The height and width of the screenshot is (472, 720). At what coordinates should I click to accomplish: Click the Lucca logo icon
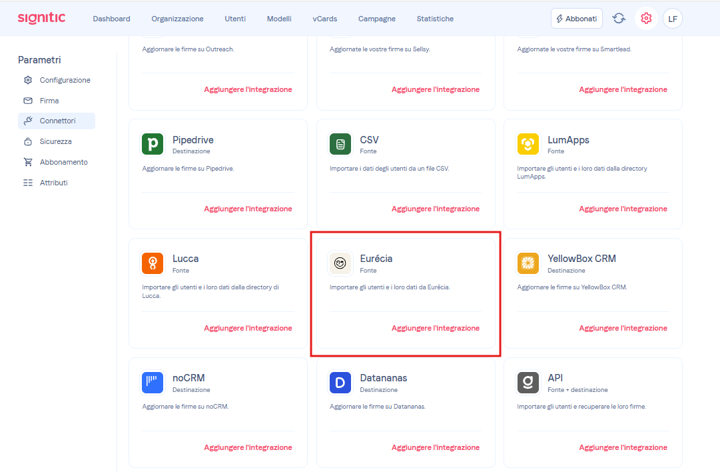tap(153, 263)
